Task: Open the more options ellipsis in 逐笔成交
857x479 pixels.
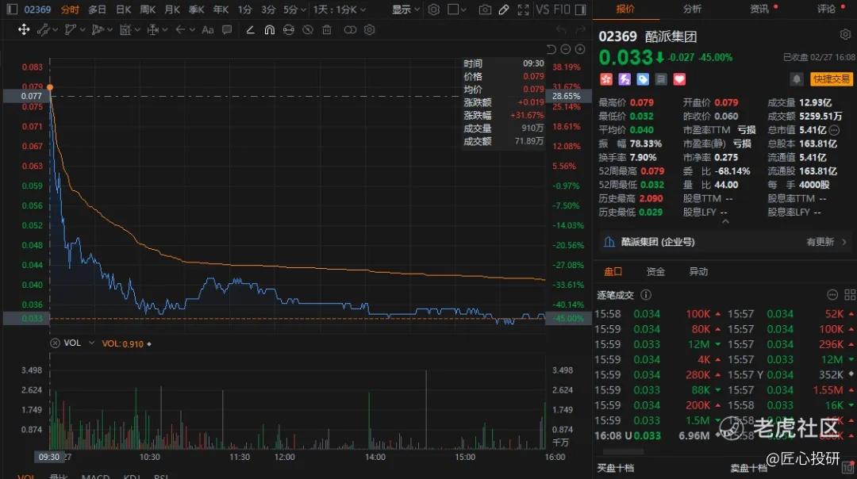Action: 832,295
